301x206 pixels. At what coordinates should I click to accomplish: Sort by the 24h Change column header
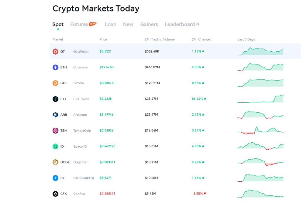[201, 39]
